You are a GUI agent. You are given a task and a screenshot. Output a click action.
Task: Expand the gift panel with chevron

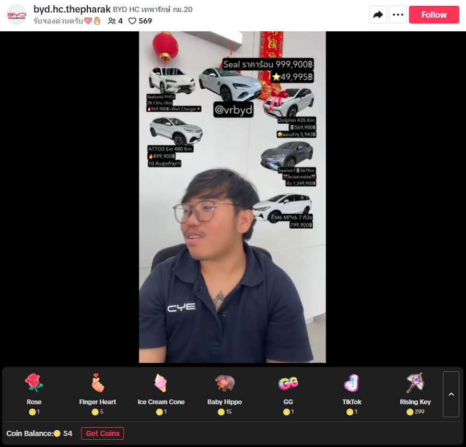coord(451,394)
